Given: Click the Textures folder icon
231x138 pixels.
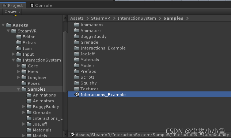Looking at the screenshot, I should (76, 89).
